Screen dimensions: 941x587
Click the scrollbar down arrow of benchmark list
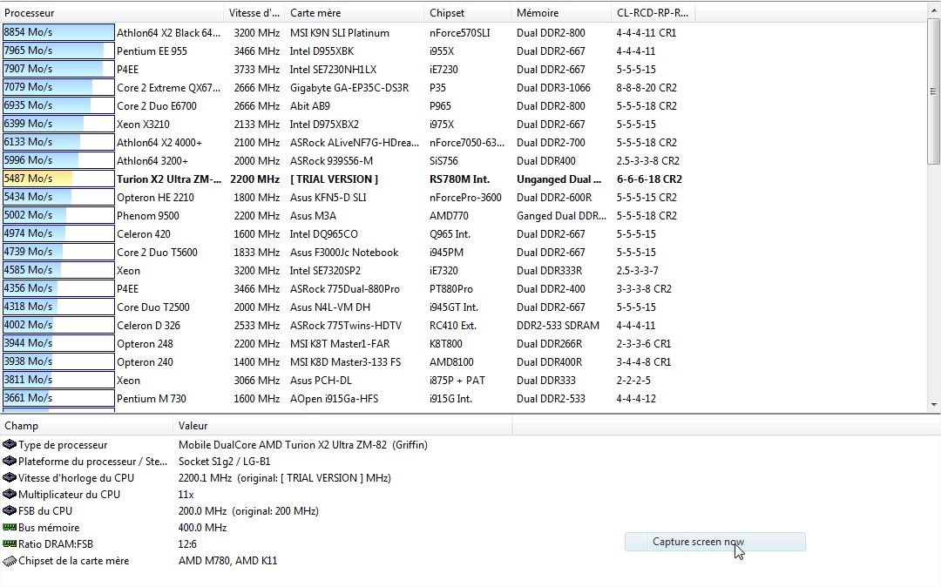[933, 405]
